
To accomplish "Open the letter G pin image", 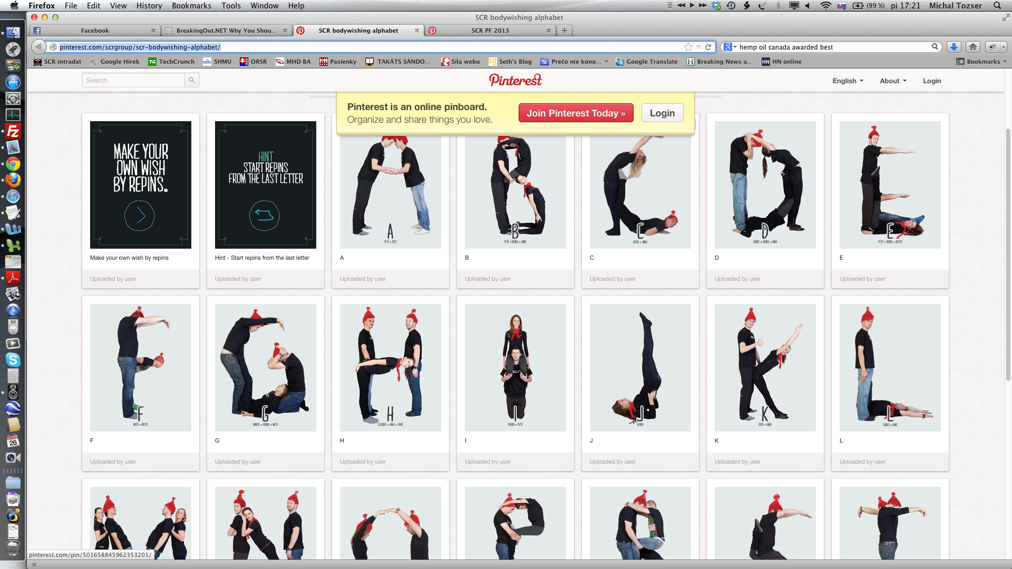I will click(266, 368).
